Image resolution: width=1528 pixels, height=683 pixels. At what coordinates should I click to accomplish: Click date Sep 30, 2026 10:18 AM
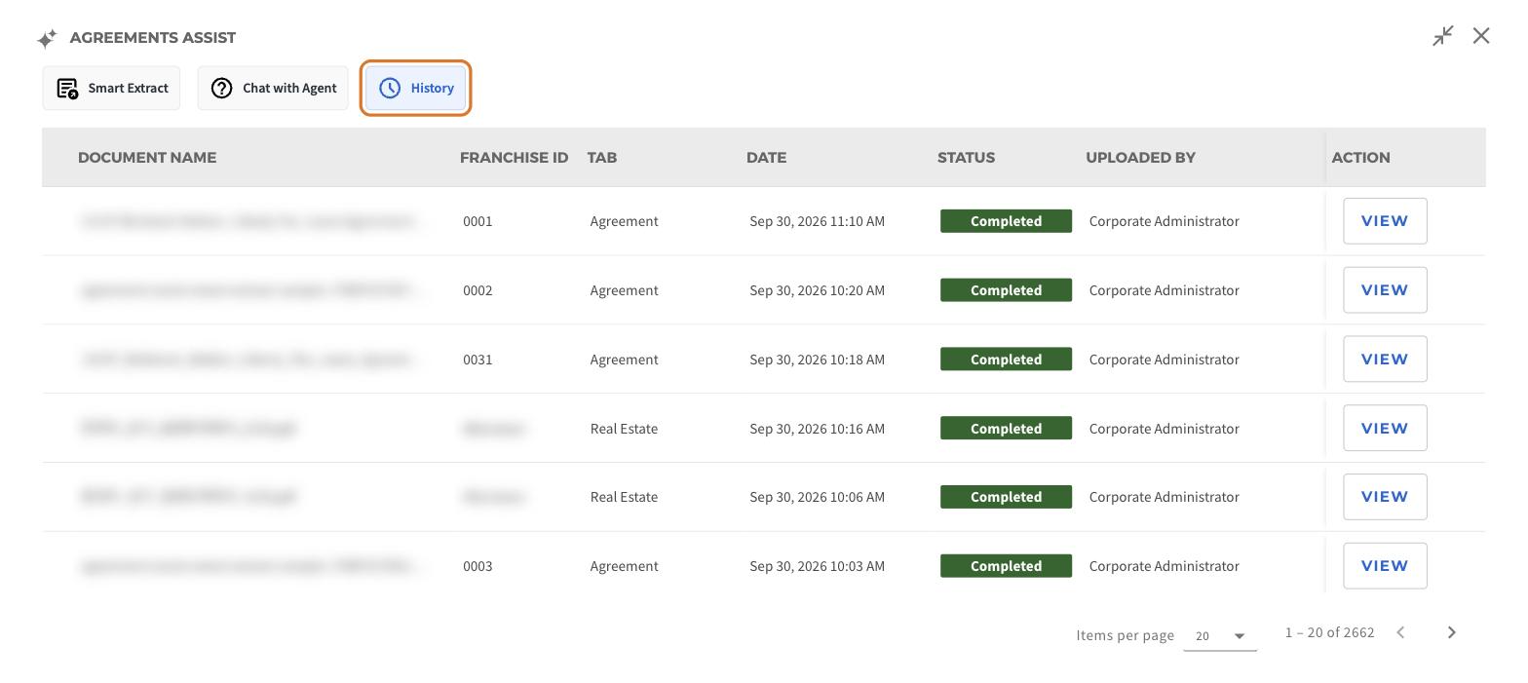point(818,360)
